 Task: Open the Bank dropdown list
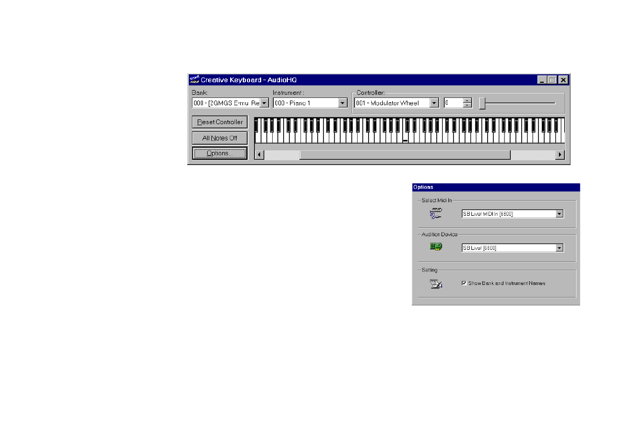point(264,103)
